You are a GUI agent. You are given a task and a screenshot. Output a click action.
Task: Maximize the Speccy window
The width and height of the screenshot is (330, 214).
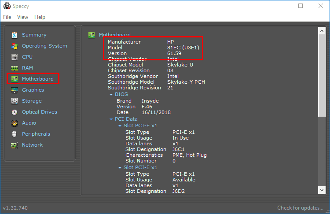(x=301, y=6)
